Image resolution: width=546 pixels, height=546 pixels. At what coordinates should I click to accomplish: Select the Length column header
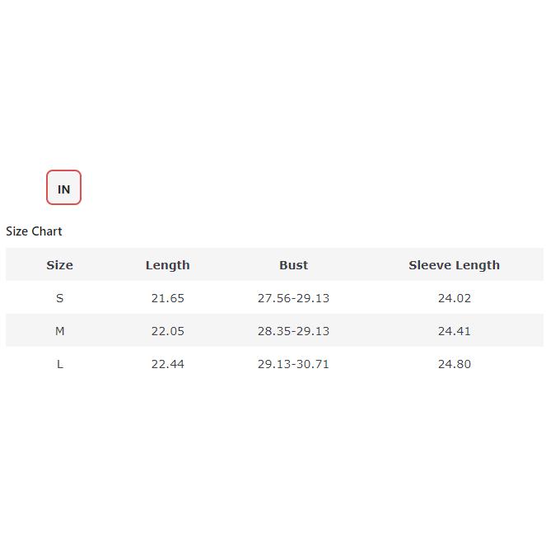(167, 265)
